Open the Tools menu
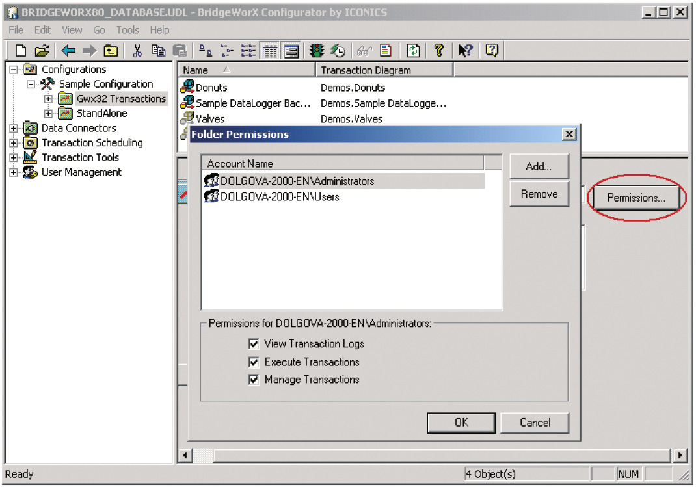 click(x=127, y=30)
